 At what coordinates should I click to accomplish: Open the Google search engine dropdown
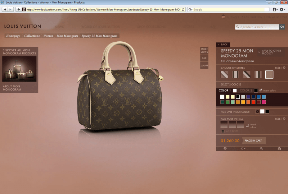190,10
